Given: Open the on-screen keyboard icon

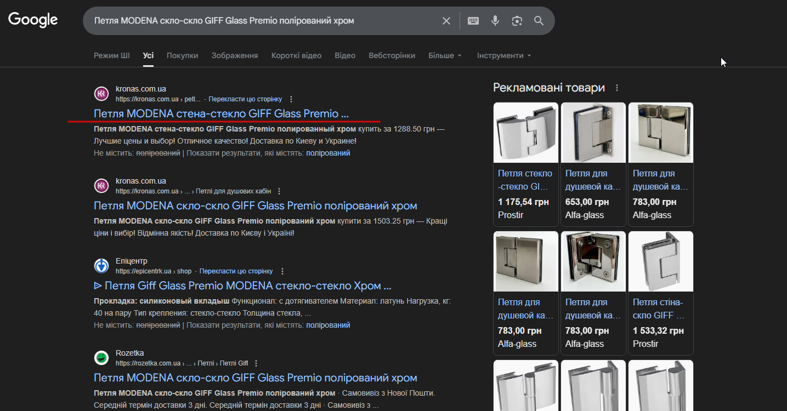Looking at the screenshot, I should [x=473, y=21].
